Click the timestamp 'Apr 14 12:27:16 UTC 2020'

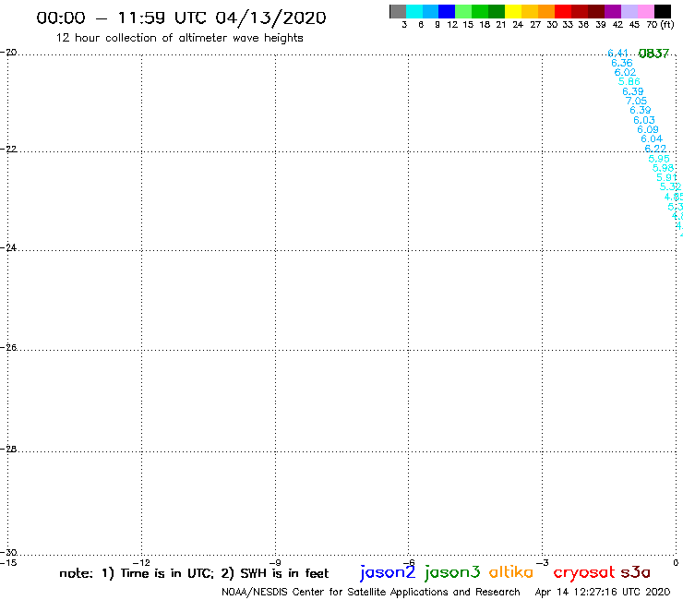coord(603,593)
